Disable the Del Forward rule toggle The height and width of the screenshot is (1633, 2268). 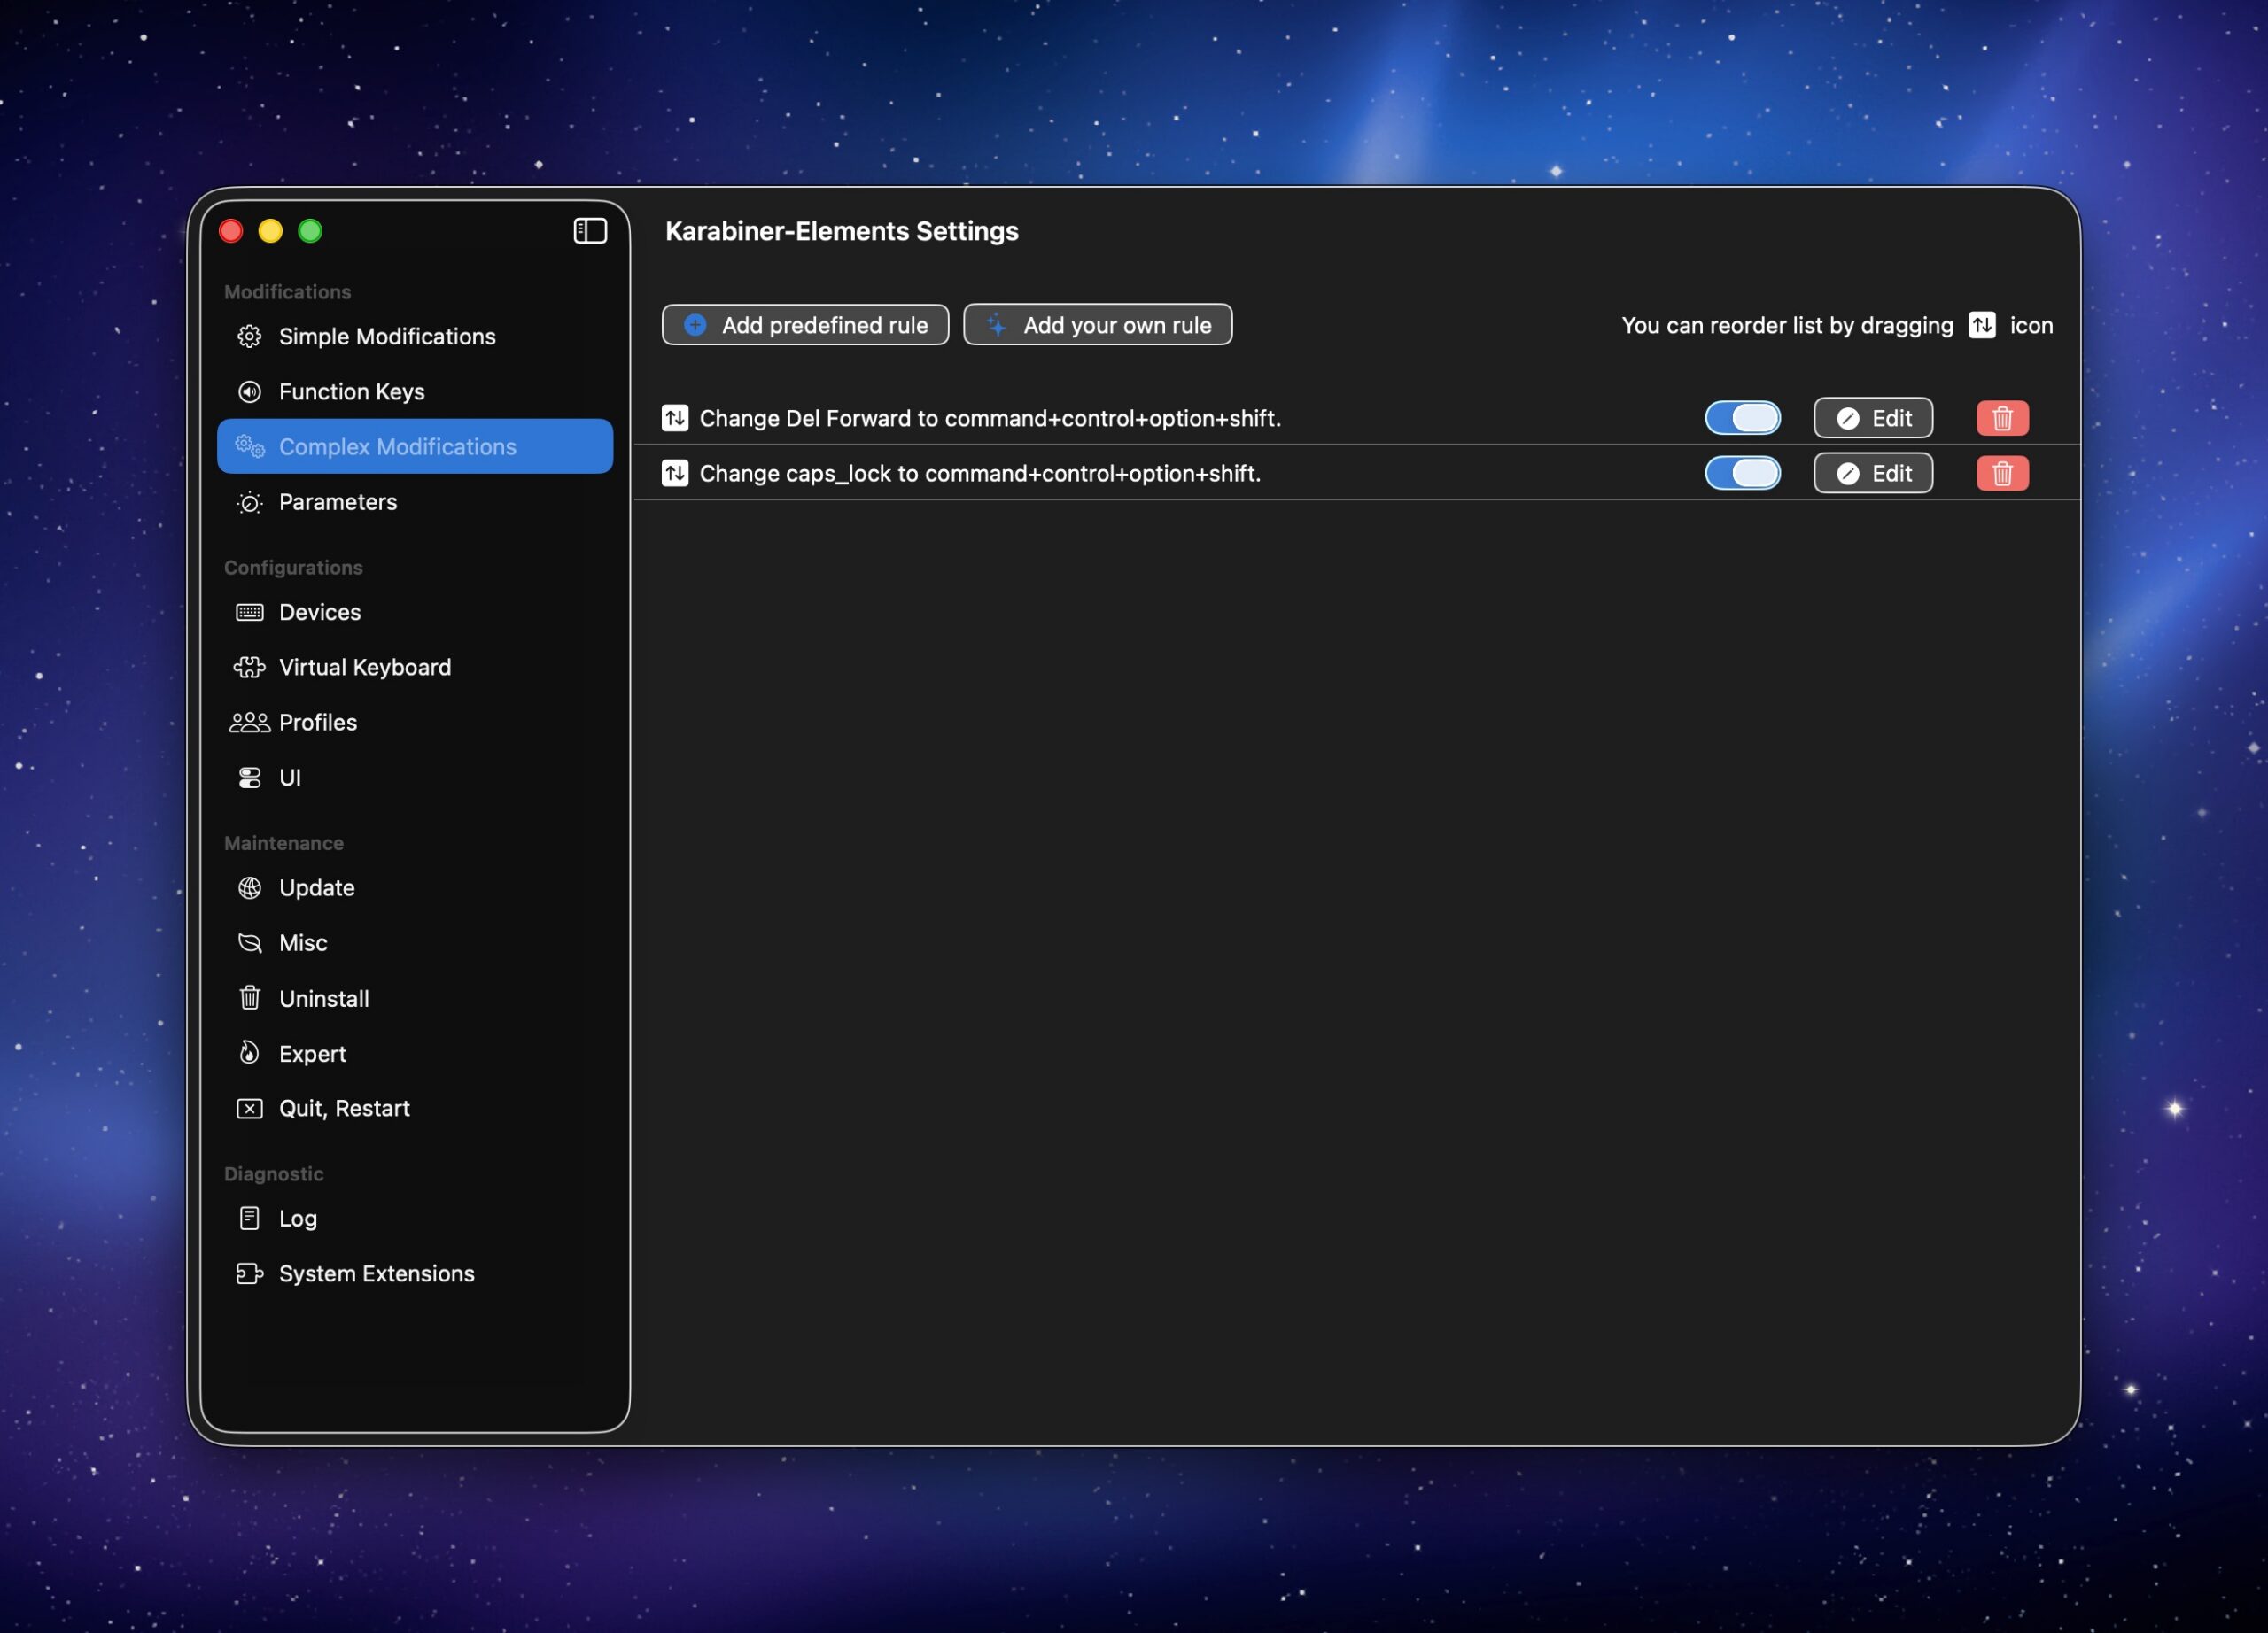click(x=1742, y=418)
